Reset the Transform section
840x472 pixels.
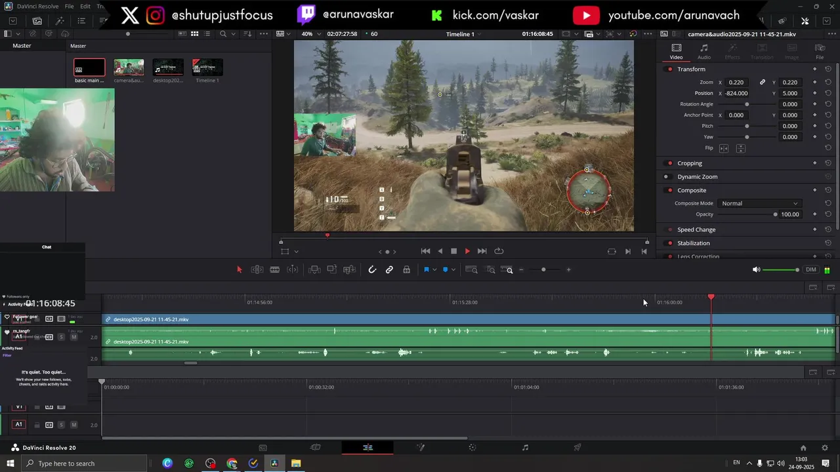828,69
